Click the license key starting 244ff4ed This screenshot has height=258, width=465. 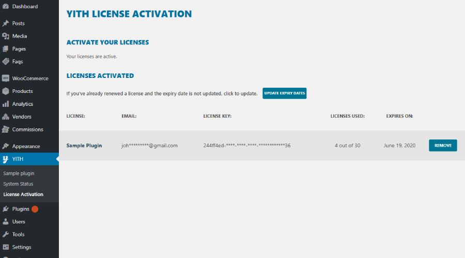(x=247, y=146)
